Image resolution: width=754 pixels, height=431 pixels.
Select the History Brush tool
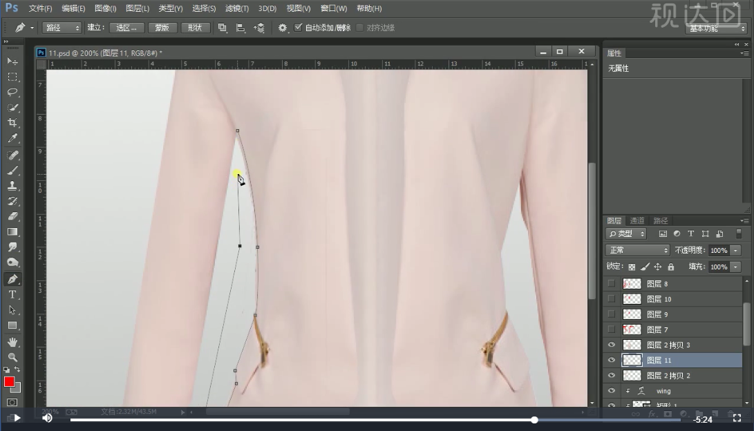coord(12,201)
